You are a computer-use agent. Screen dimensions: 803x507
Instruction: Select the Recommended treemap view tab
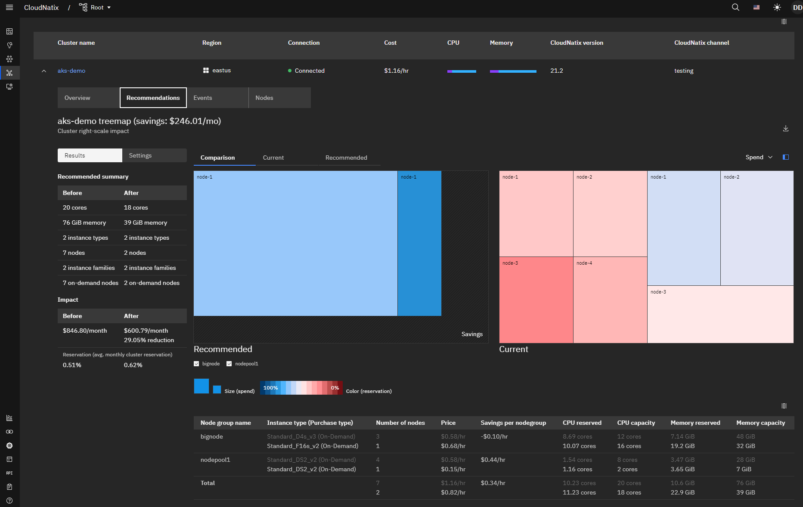point(346,158)
